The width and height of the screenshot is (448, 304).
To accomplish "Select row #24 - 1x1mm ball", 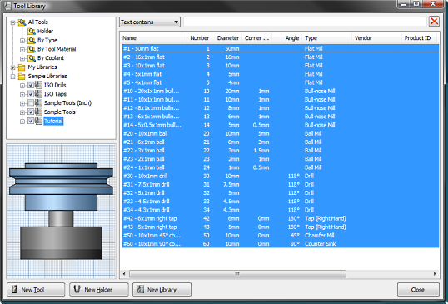I will [281, 167].
